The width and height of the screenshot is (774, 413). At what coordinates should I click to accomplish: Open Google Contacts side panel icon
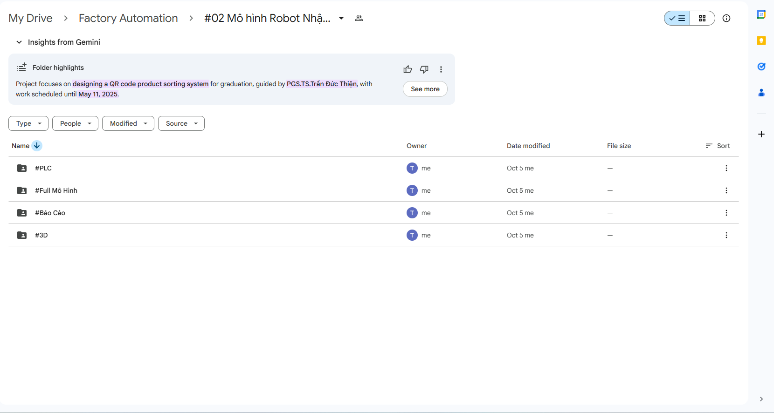coord(761,93)
